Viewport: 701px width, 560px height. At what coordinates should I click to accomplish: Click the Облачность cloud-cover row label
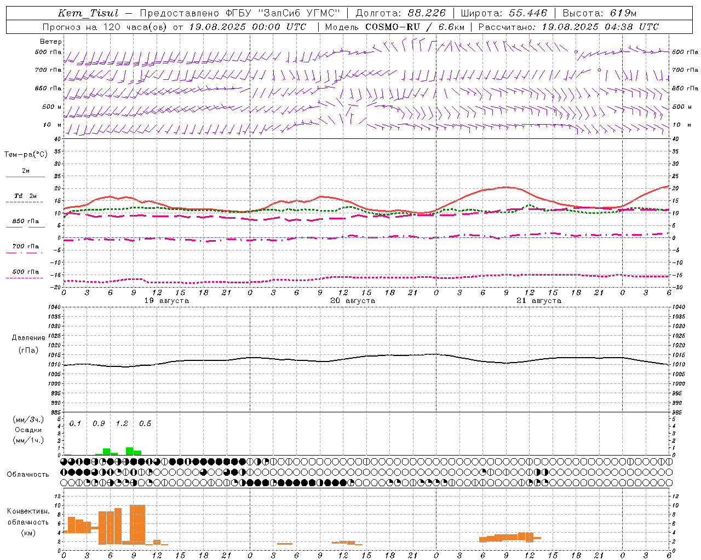click(x=28, y=474)
